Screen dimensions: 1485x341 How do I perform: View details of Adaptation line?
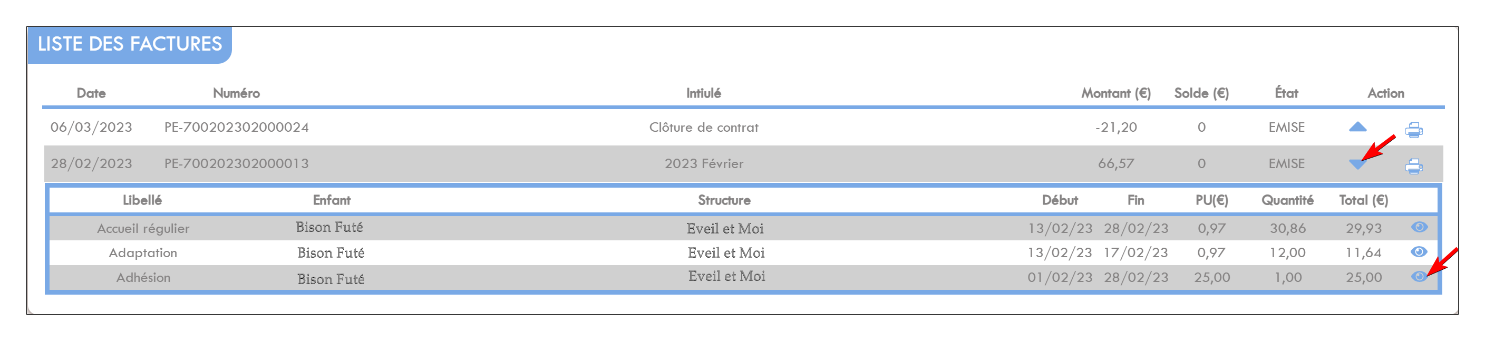coord(1419,252)
